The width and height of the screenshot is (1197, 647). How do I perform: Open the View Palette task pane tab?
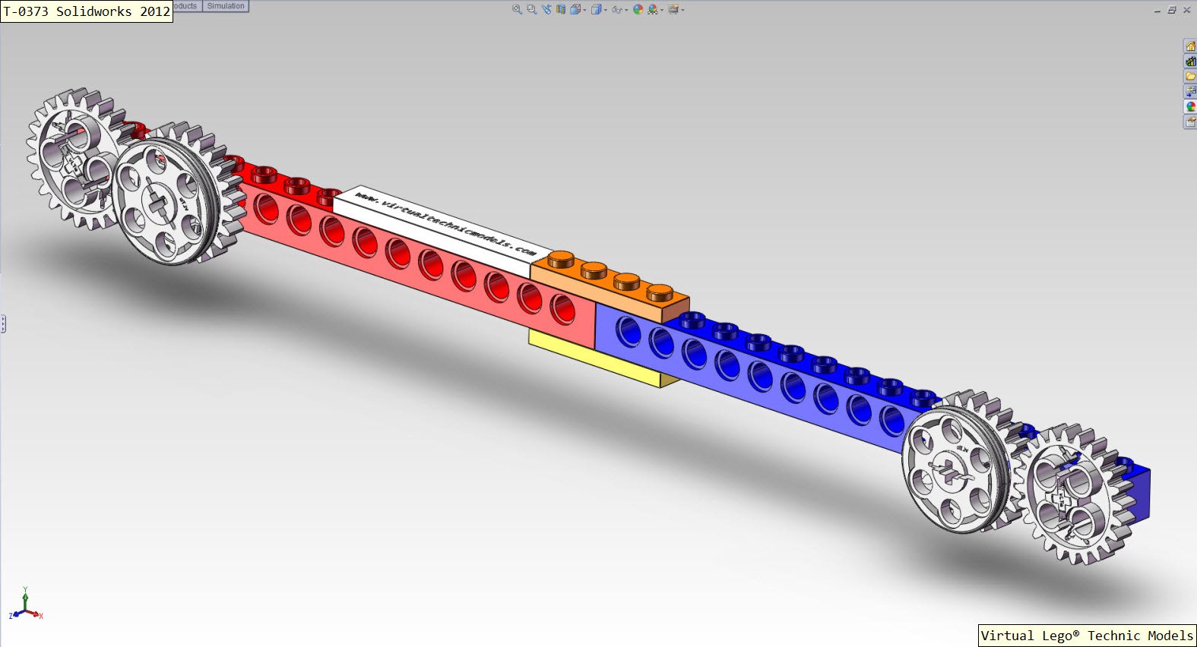(x=1190, y=91)
